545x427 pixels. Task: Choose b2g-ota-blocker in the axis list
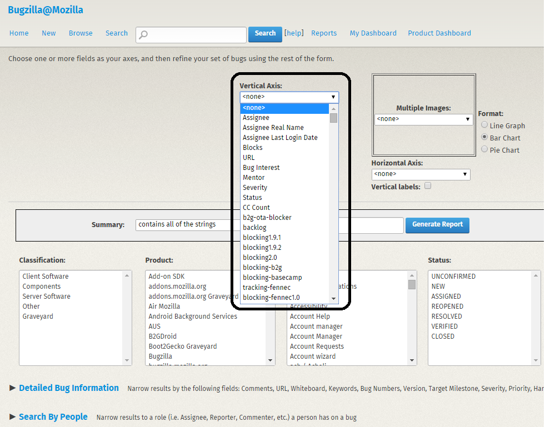[x=284, y=218]
